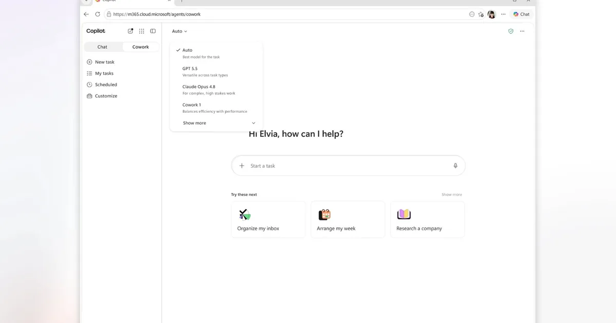616x323 pixels.
Task: Click the Copilot logo in Chat button
Action: tap(516, 14)
